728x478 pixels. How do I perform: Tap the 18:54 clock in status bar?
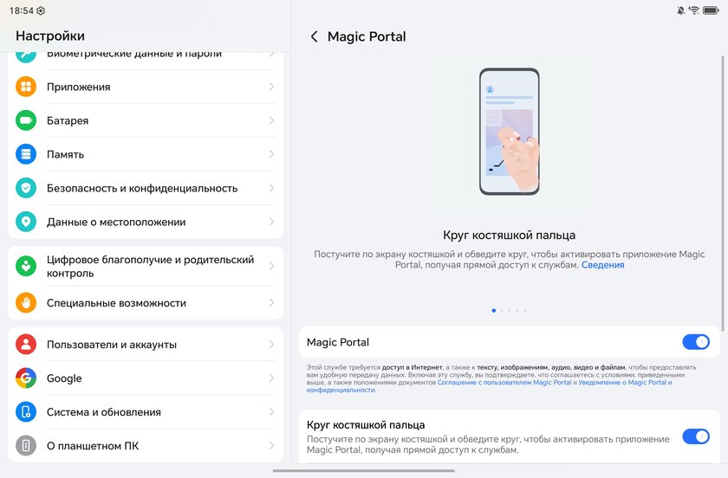(22, 10)
